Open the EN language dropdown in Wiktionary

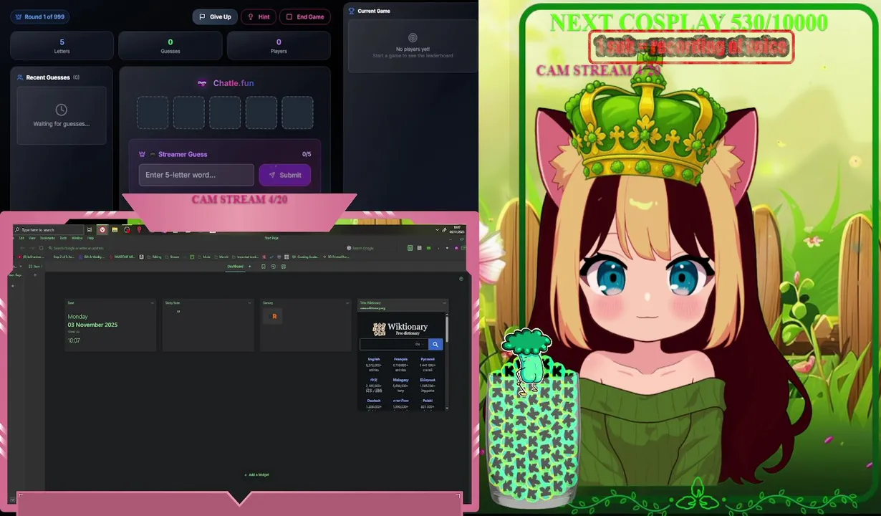(x=420, y=344)
